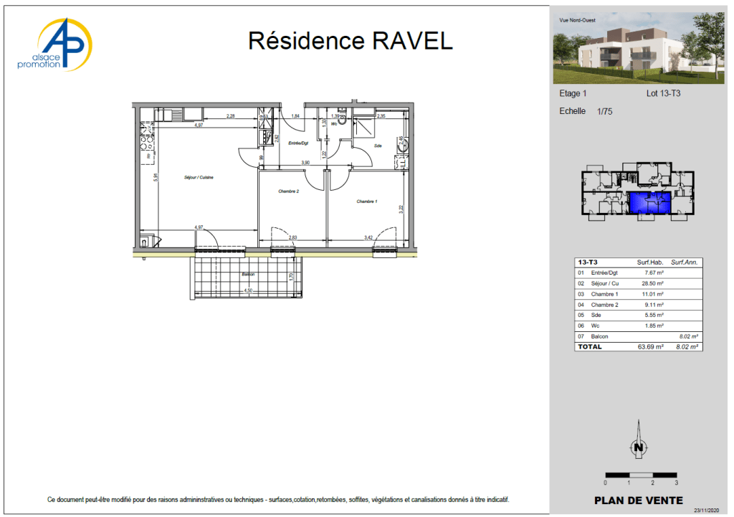Select the Wc 1.85 m² row
This screenshot has height=517, width=734.
639,326
